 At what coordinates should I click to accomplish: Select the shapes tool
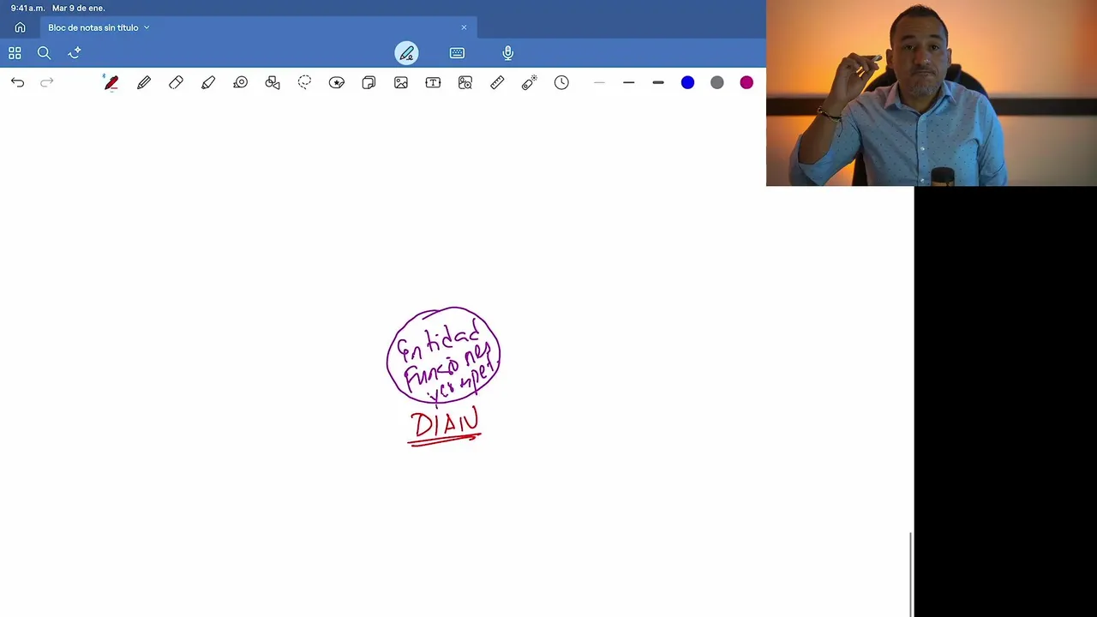click(x=273, y=82)
